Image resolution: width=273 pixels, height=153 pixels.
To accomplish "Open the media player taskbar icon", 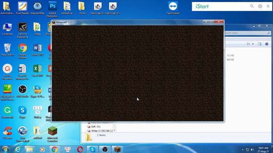I will [x=42, y=149].
